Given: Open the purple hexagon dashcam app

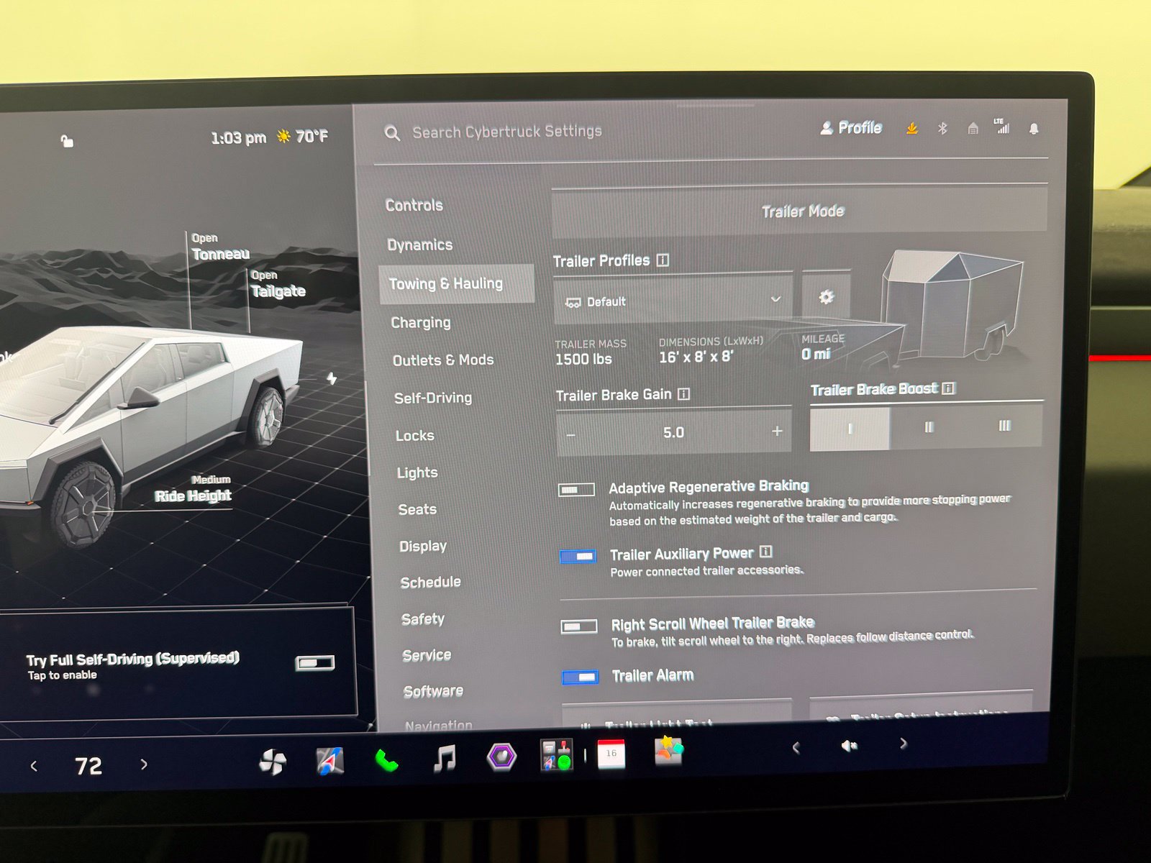Looking at the screenshot, I should (x=501, y=757).
